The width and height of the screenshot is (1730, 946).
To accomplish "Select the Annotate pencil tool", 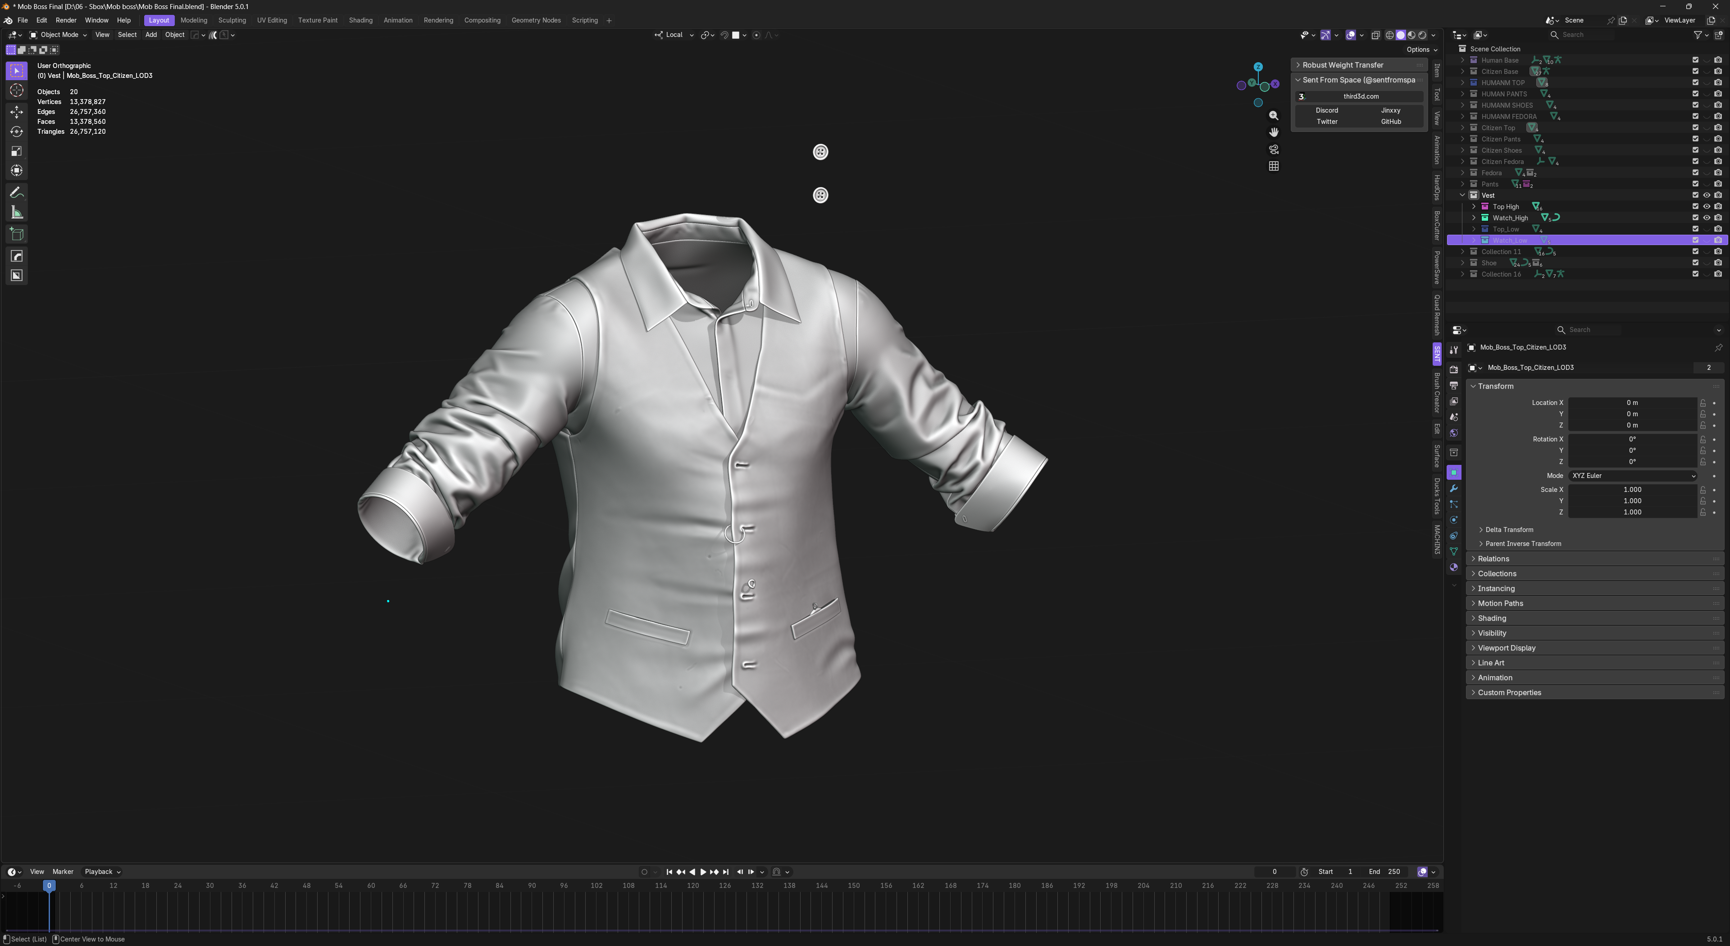I will (x=17, y=193).
